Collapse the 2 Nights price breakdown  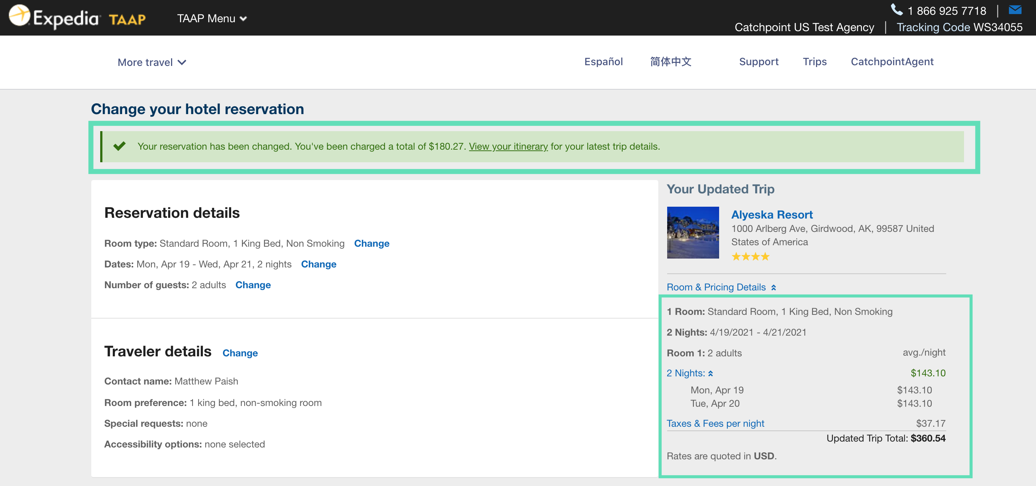pos(690,373)
